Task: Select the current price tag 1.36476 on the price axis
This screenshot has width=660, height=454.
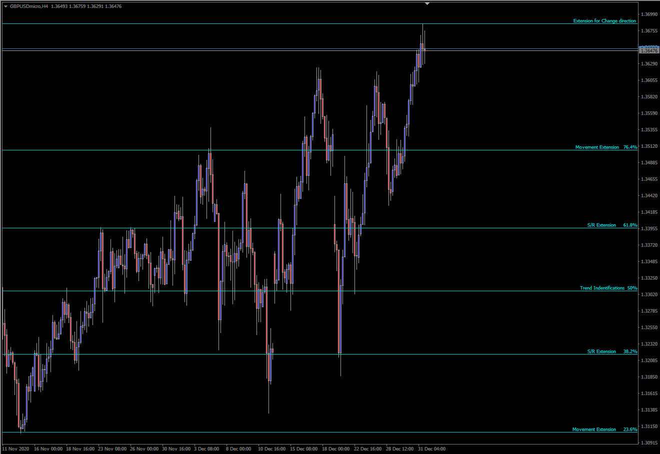Action: click(648, 51)
